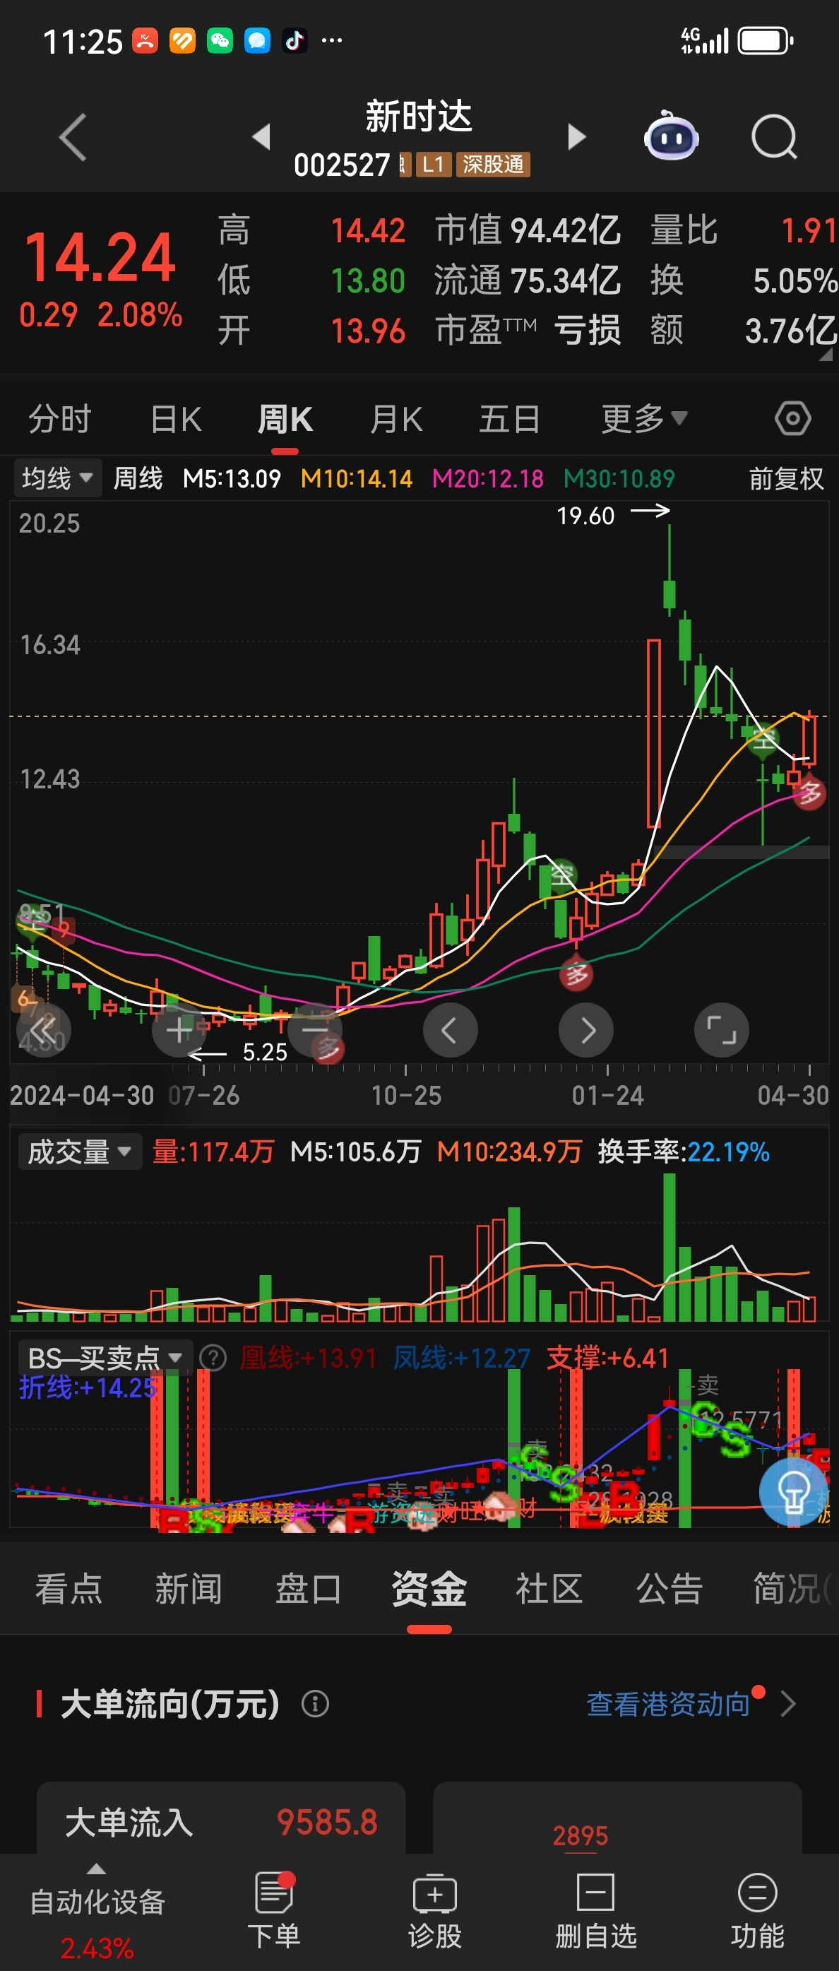The image size is (839, 1971).
Task: Tap M20:12.18 moving average value
Action: pyautogui.click(x=488, y=479)
